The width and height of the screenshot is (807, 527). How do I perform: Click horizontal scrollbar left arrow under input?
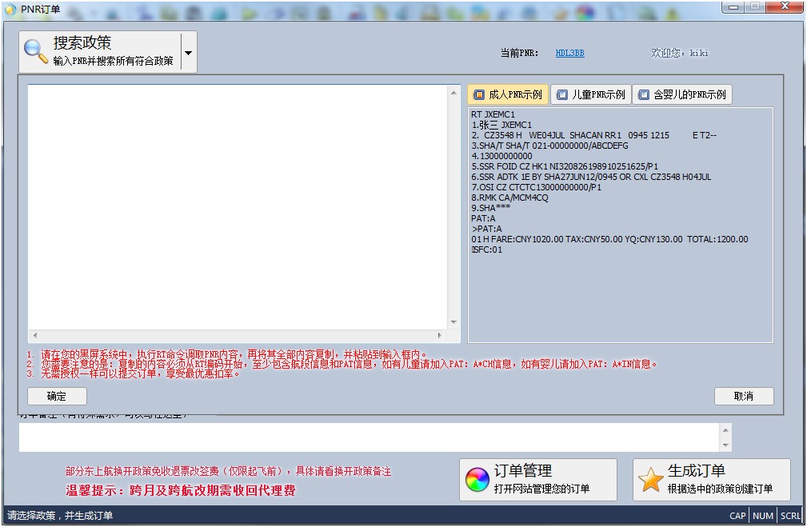34,336
